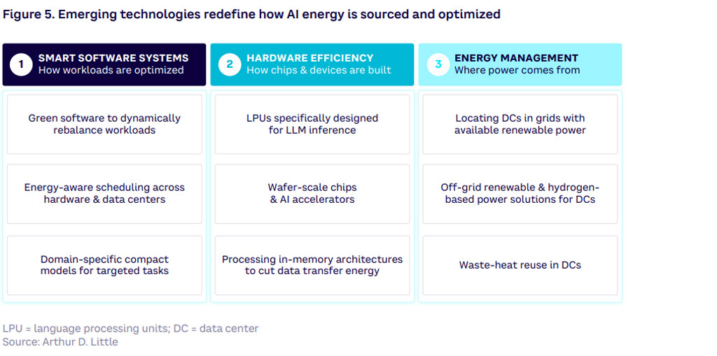Open the energy-aware scheduling card
The width and height of the screenshot is (717, 356).
[x=104, y=194]
